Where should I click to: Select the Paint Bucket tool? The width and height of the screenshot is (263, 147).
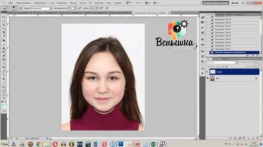4,59
